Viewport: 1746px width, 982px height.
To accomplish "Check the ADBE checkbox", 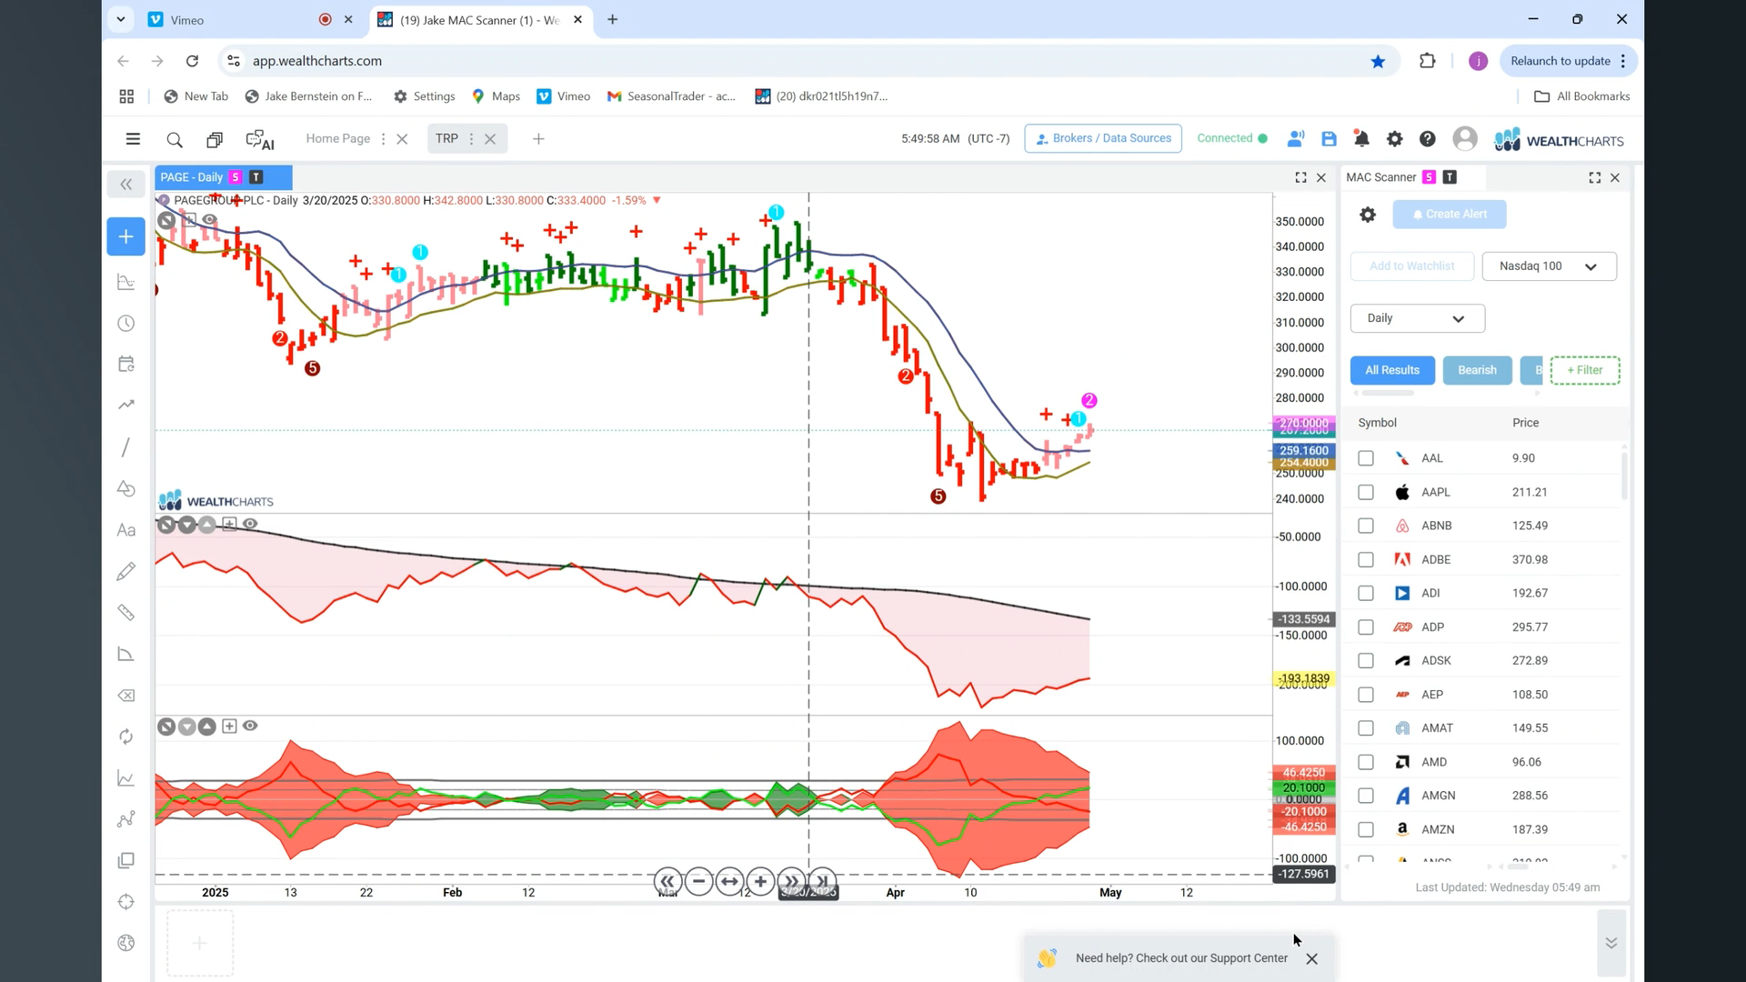I will coord(1366,559).
